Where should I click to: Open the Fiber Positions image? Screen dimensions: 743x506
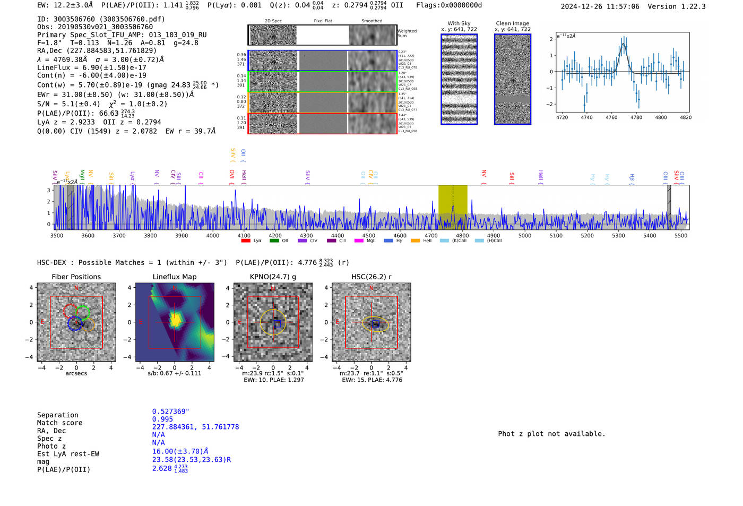pos(76,322)
